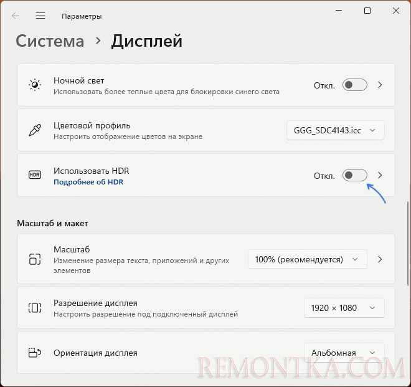Image resolution: width=411 pixels, height=387 pixels.
Task: Click the vertical scrollbar thumb
Action: (x=408, y=244)
